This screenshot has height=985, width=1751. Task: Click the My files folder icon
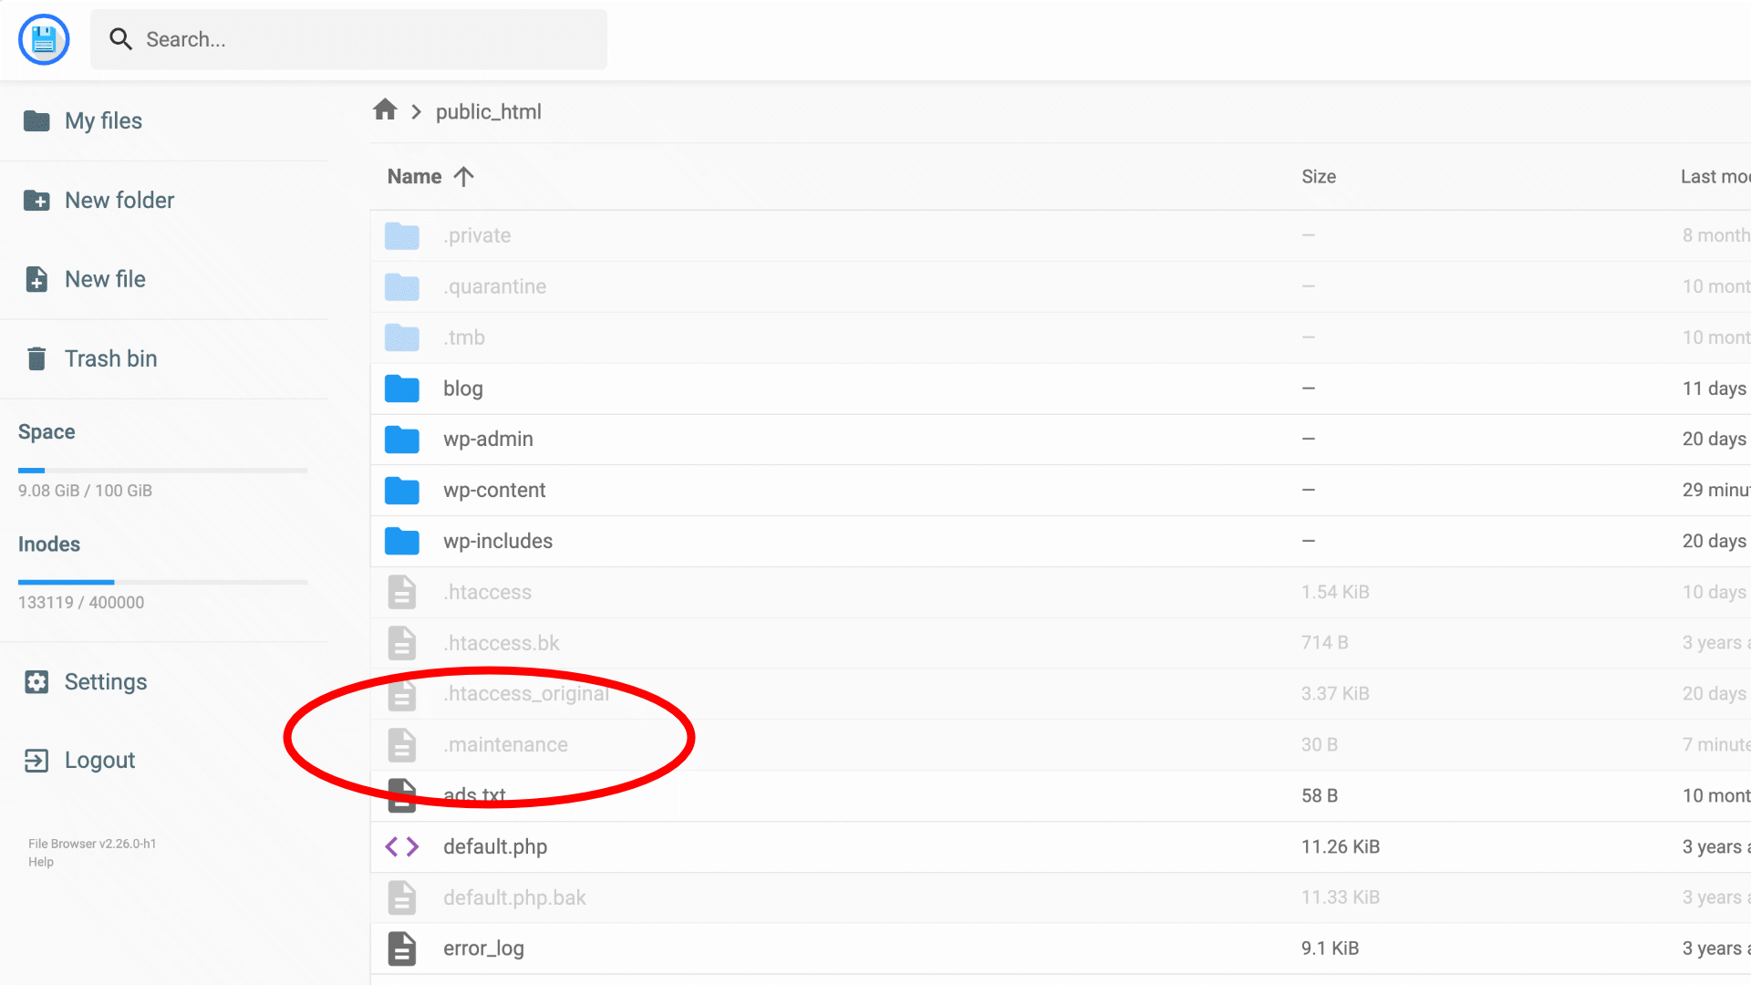click(36, 121)
